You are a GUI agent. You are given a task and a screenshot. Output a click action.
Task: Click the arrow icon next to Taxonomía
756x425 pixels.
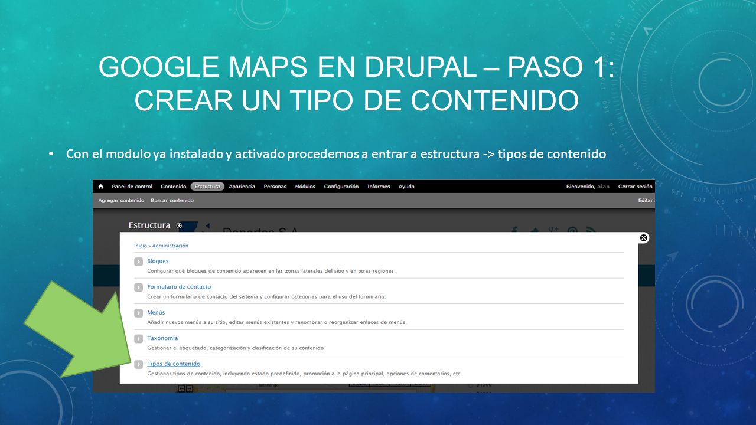click(139, 339)
